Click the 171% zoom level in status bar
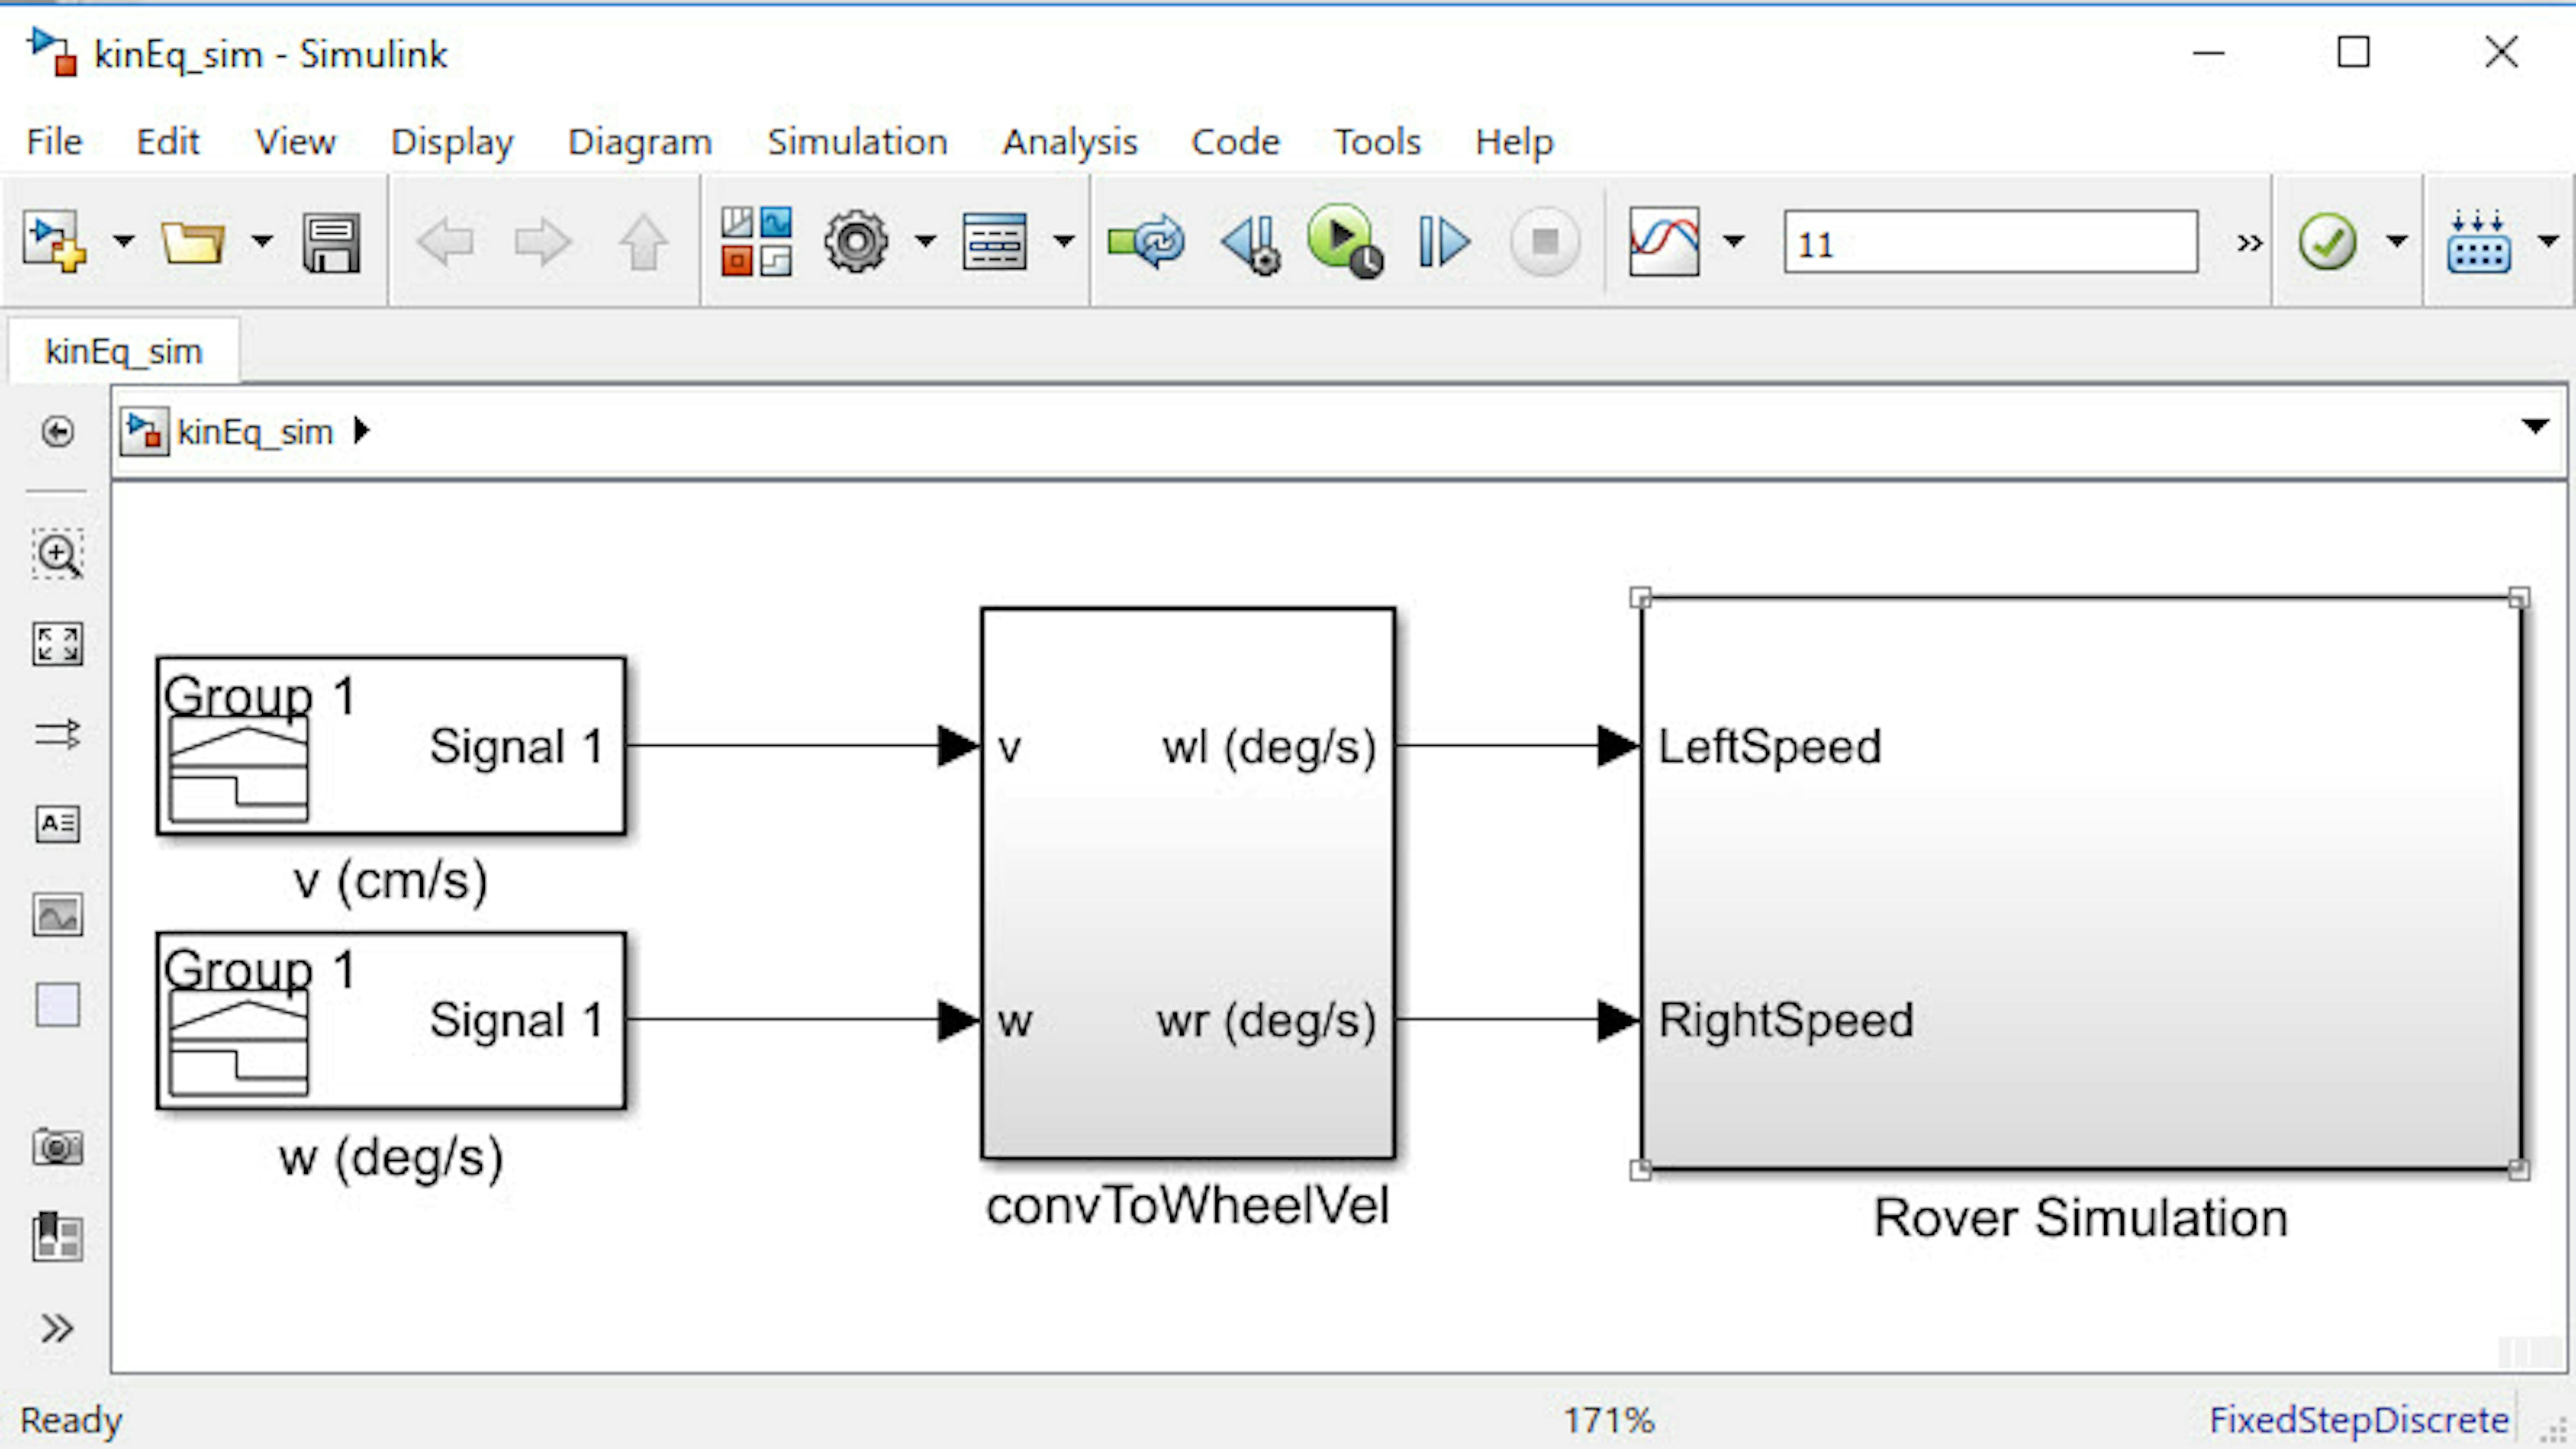Screen dimensions: 2576x1449 click(x=1609, y=1420)
